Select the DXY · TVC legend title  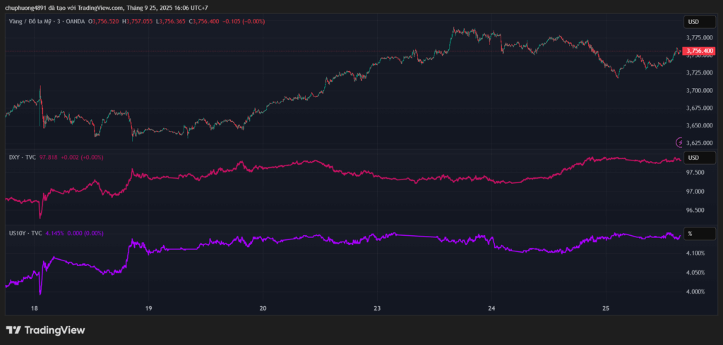[21, 157]
